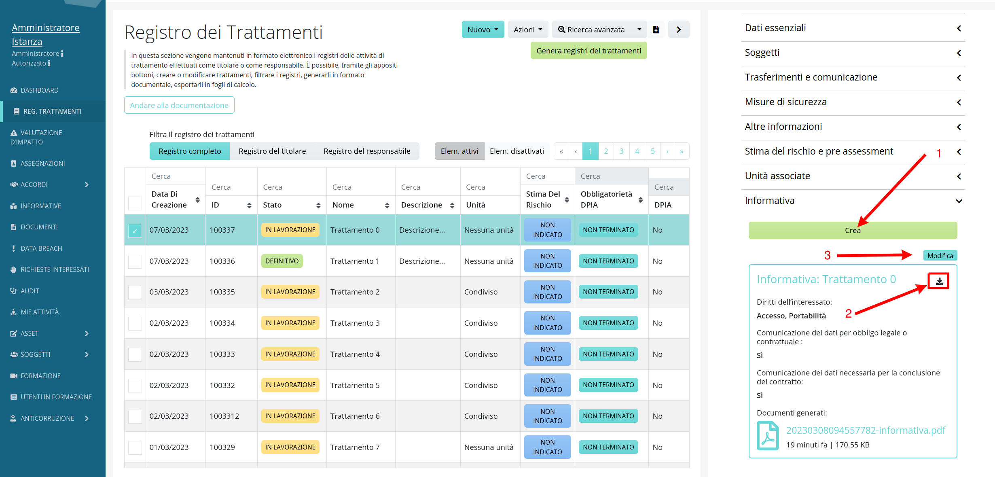The height and width of the screenshot is (477, 995).
Task: Click Andare alla documentazione button
Action: click(179, 105)
